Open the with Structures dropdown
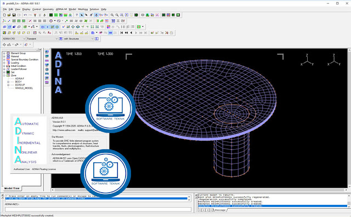This screenshot has width=351, height=217. pos(78,39)
